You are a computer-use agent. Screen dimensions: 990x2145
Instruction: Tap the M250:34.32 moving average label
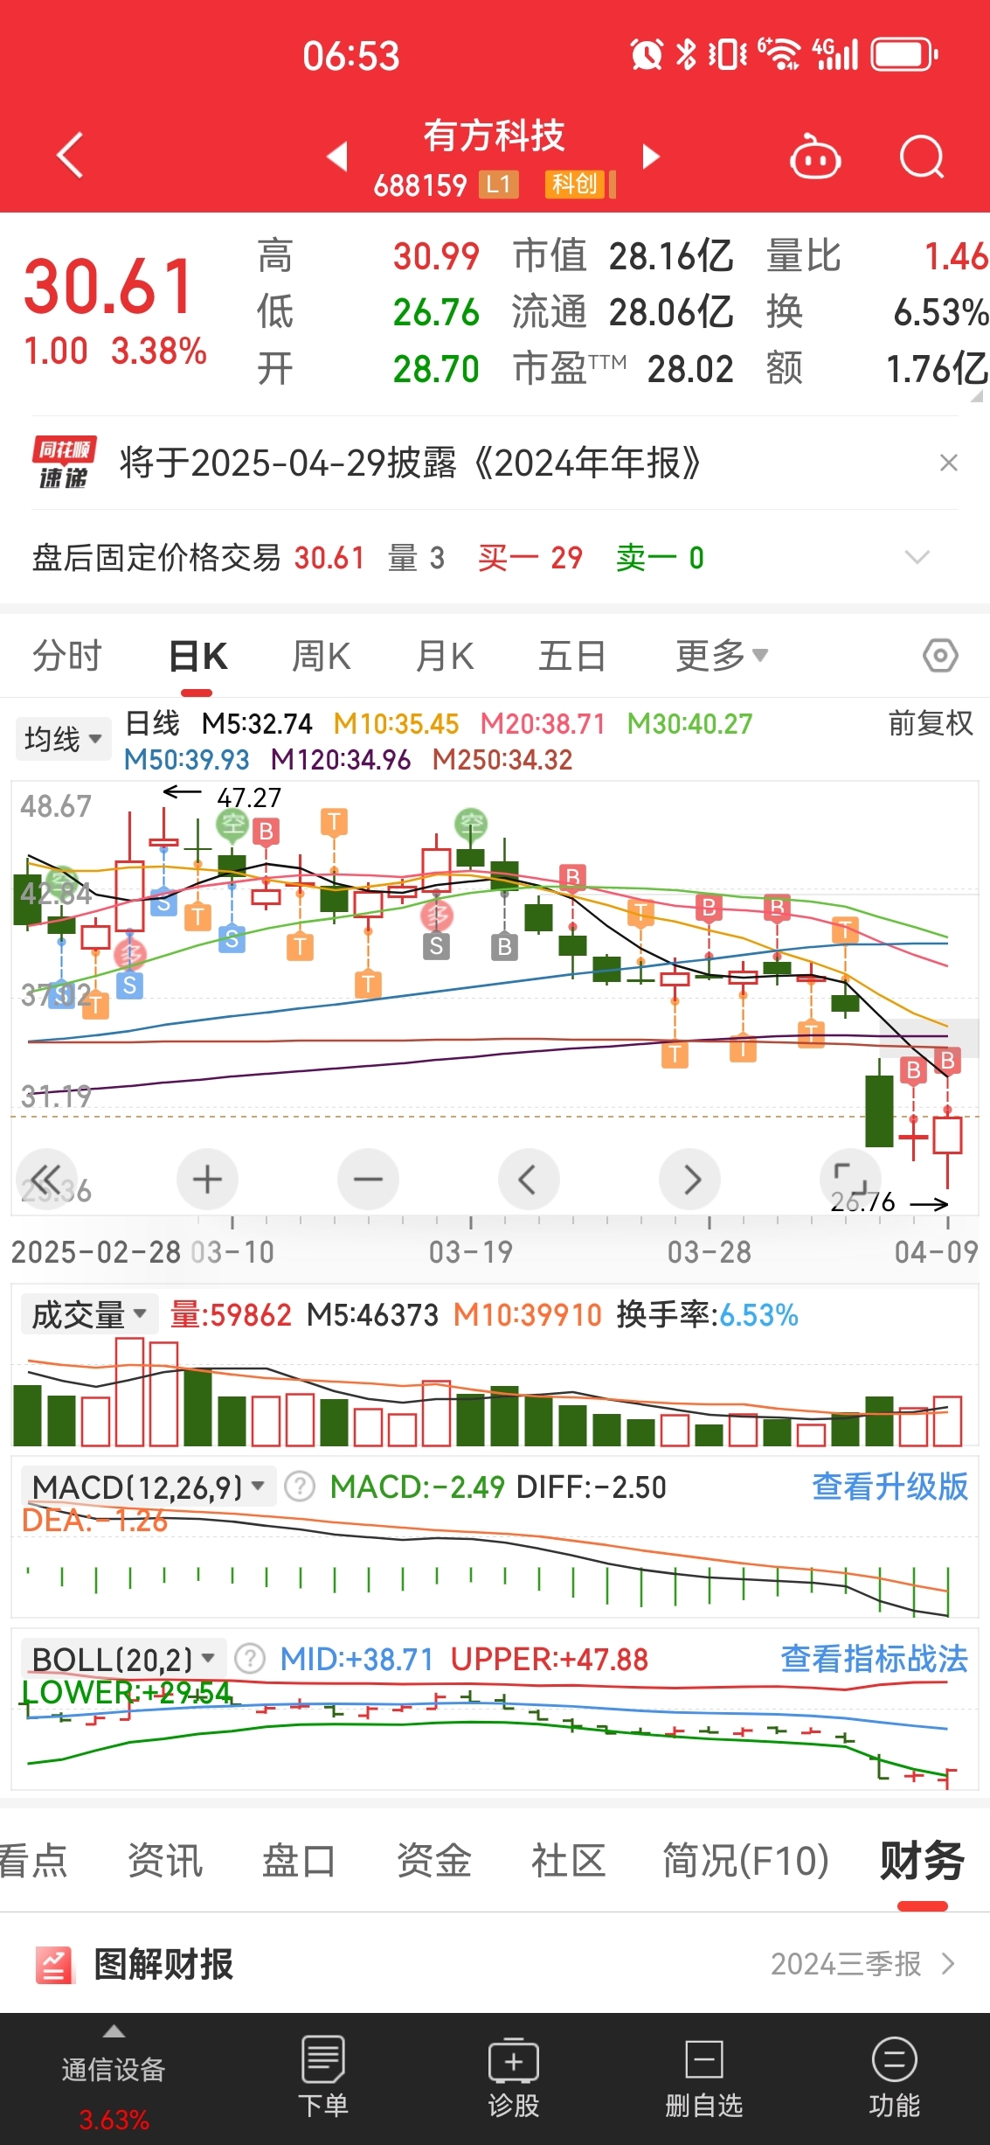[502, 759]
